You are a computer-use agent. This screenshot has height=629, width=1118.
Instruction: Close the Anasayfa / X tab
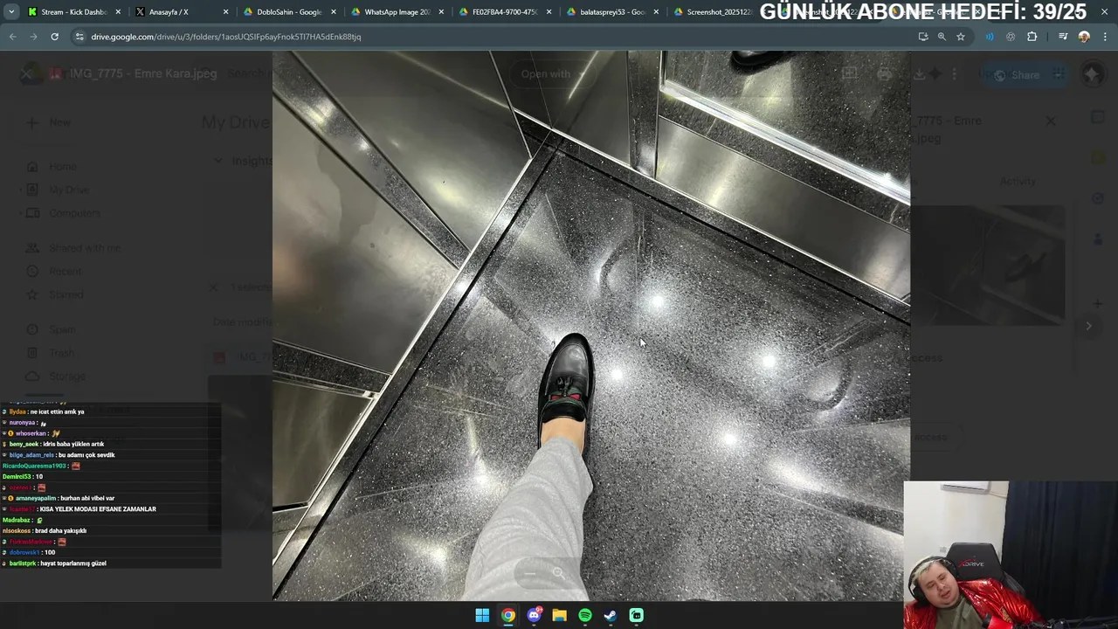coord(225,12)
